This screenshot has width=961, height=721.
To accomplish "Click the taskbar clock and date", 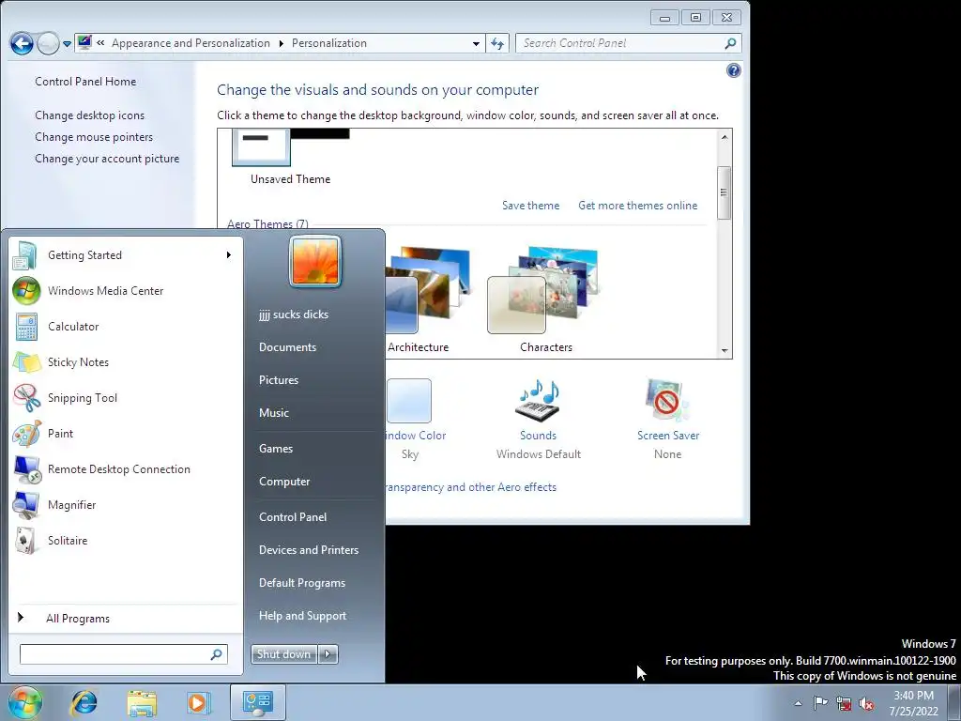I will click(x=914, y=703).
